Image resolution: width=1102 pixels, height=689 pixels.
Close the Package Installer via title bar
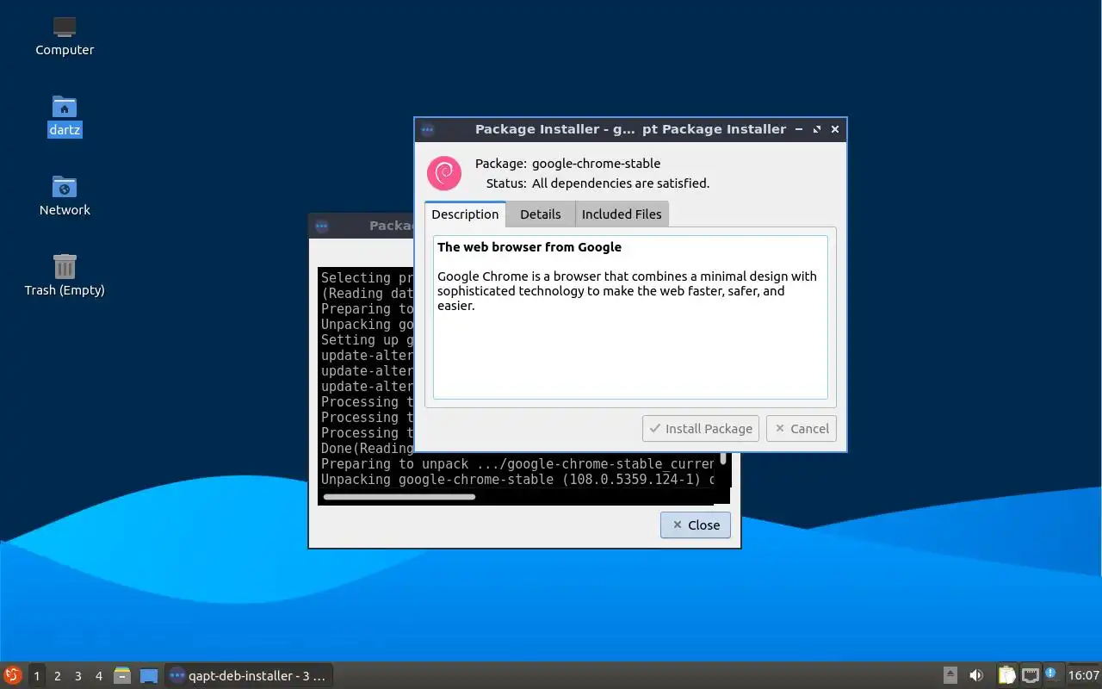(x=835, y=129)
